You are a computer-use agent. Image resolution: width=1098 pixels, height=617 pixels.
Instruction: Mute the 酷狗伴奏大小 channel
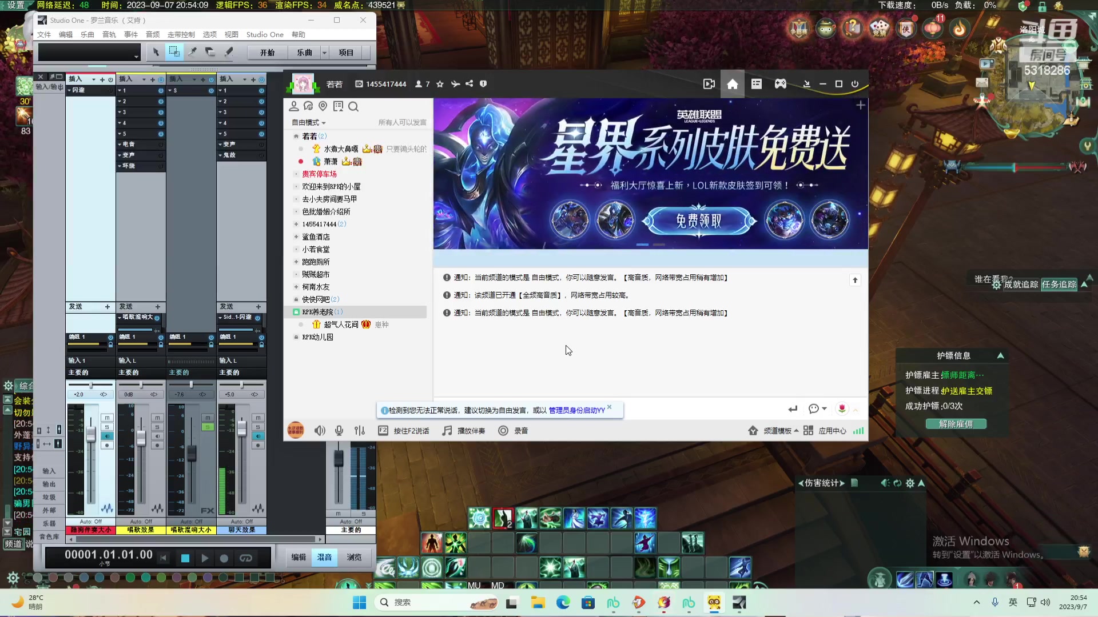click(107, 418)
